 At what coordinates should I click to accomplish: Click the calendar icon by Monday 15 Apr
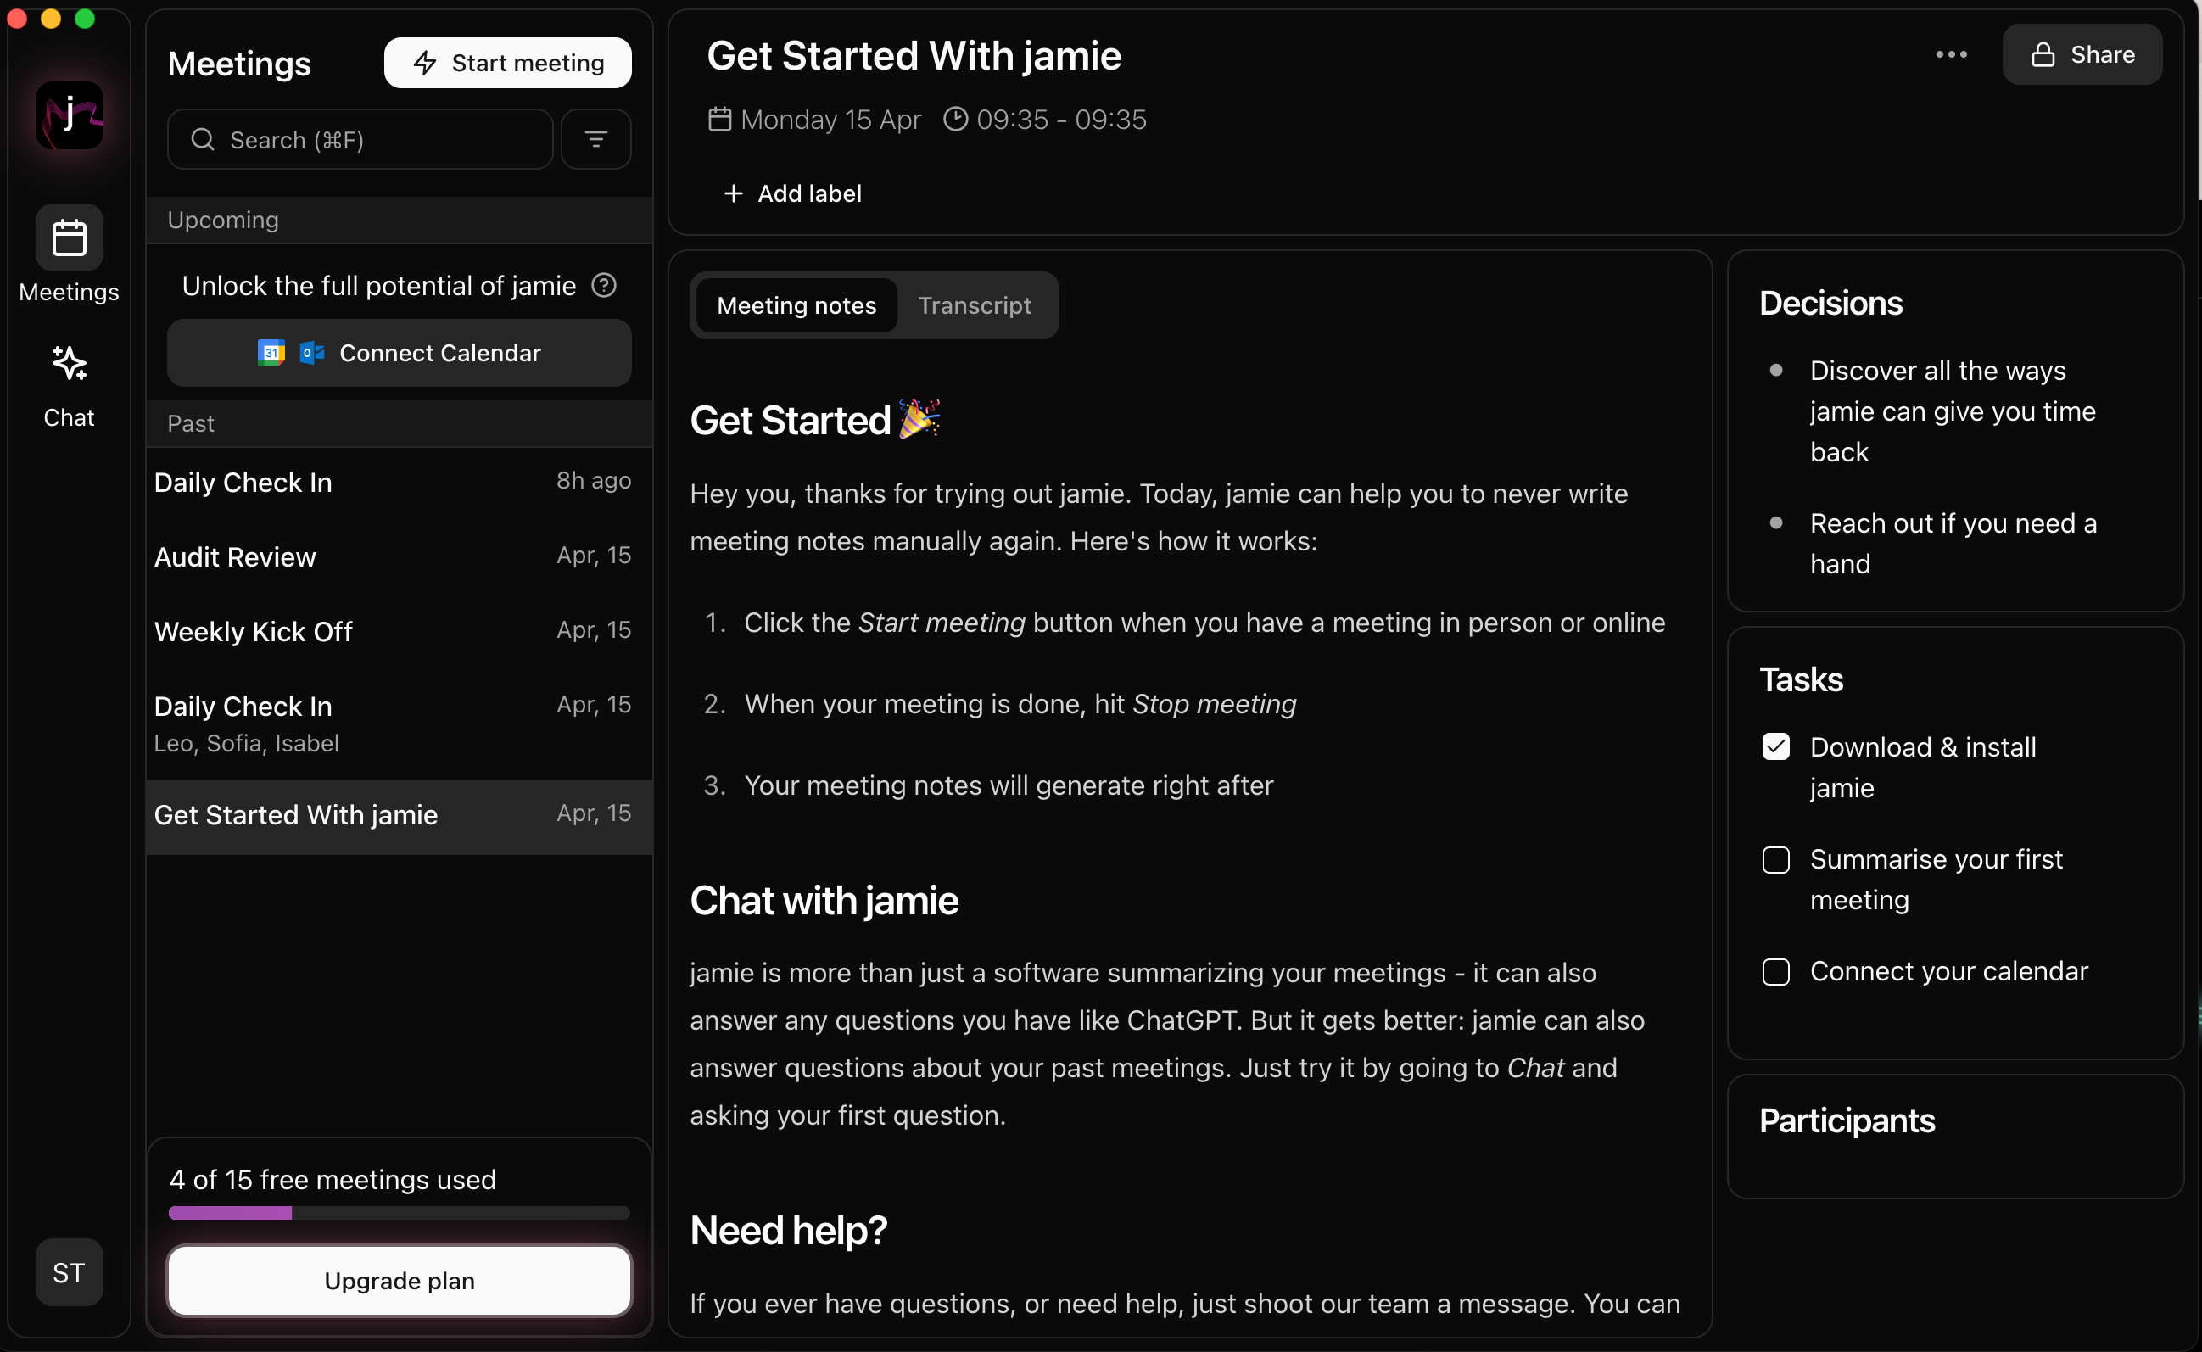pos(719,119)
